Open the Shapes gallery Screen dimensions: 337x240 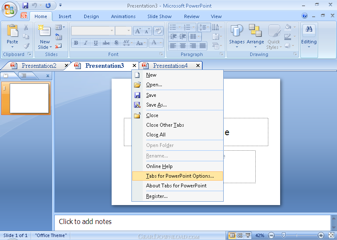pyautogui.click(x=237, y=36)
